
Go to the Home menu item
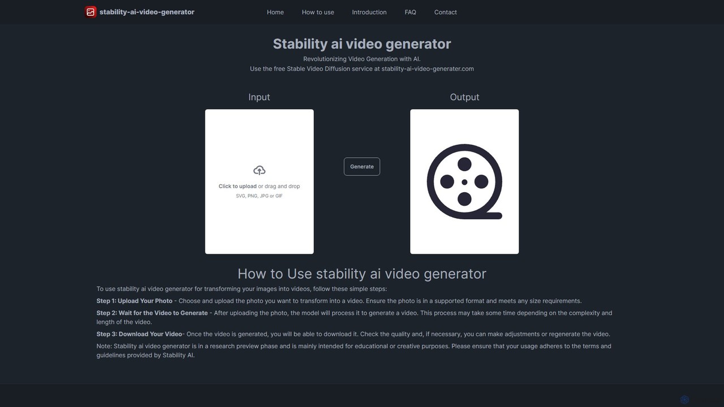click(275, 12)
